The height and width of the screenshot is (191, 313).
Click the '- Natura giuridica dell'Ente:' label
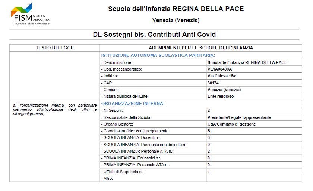click(125, 96)
